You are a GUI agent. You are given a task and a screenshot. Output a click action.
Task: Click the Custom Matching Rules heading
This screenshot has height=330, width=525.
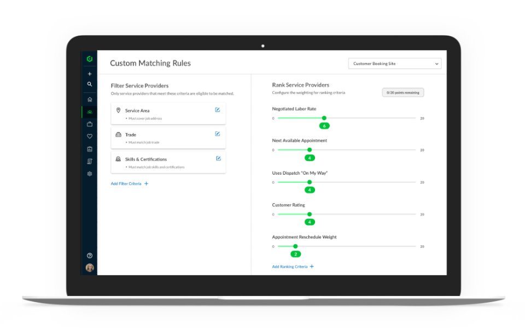150,63
